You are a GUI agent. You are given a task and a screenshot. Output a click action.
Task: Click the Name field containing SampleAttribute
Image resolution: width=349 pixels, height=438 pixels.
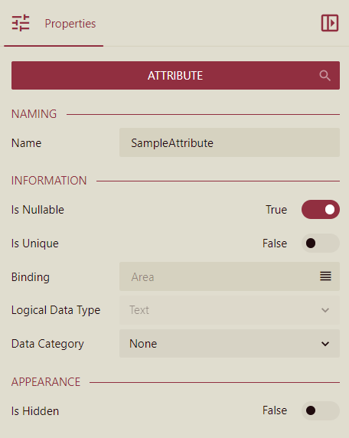(x=230, y=142)
